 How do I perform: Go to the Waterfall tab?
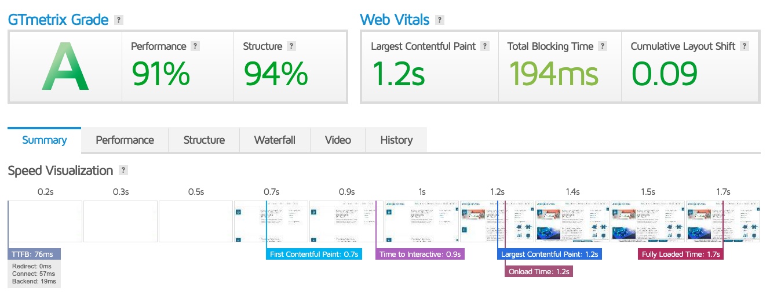(275, 140)
